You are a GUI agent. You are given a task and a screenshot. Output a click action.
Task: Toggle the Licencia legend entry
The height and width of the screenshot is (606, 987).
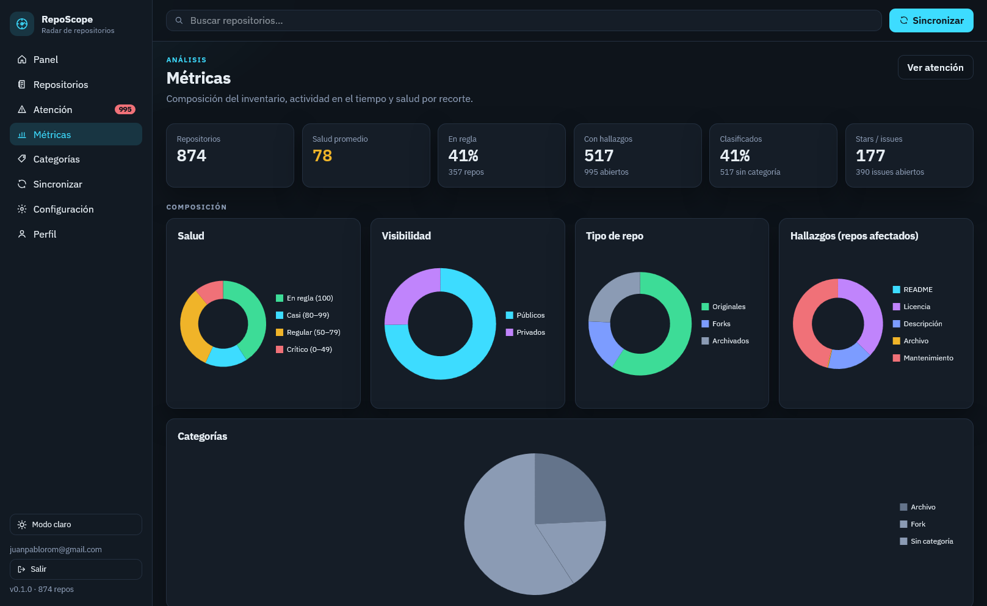(x=911, y=307)
